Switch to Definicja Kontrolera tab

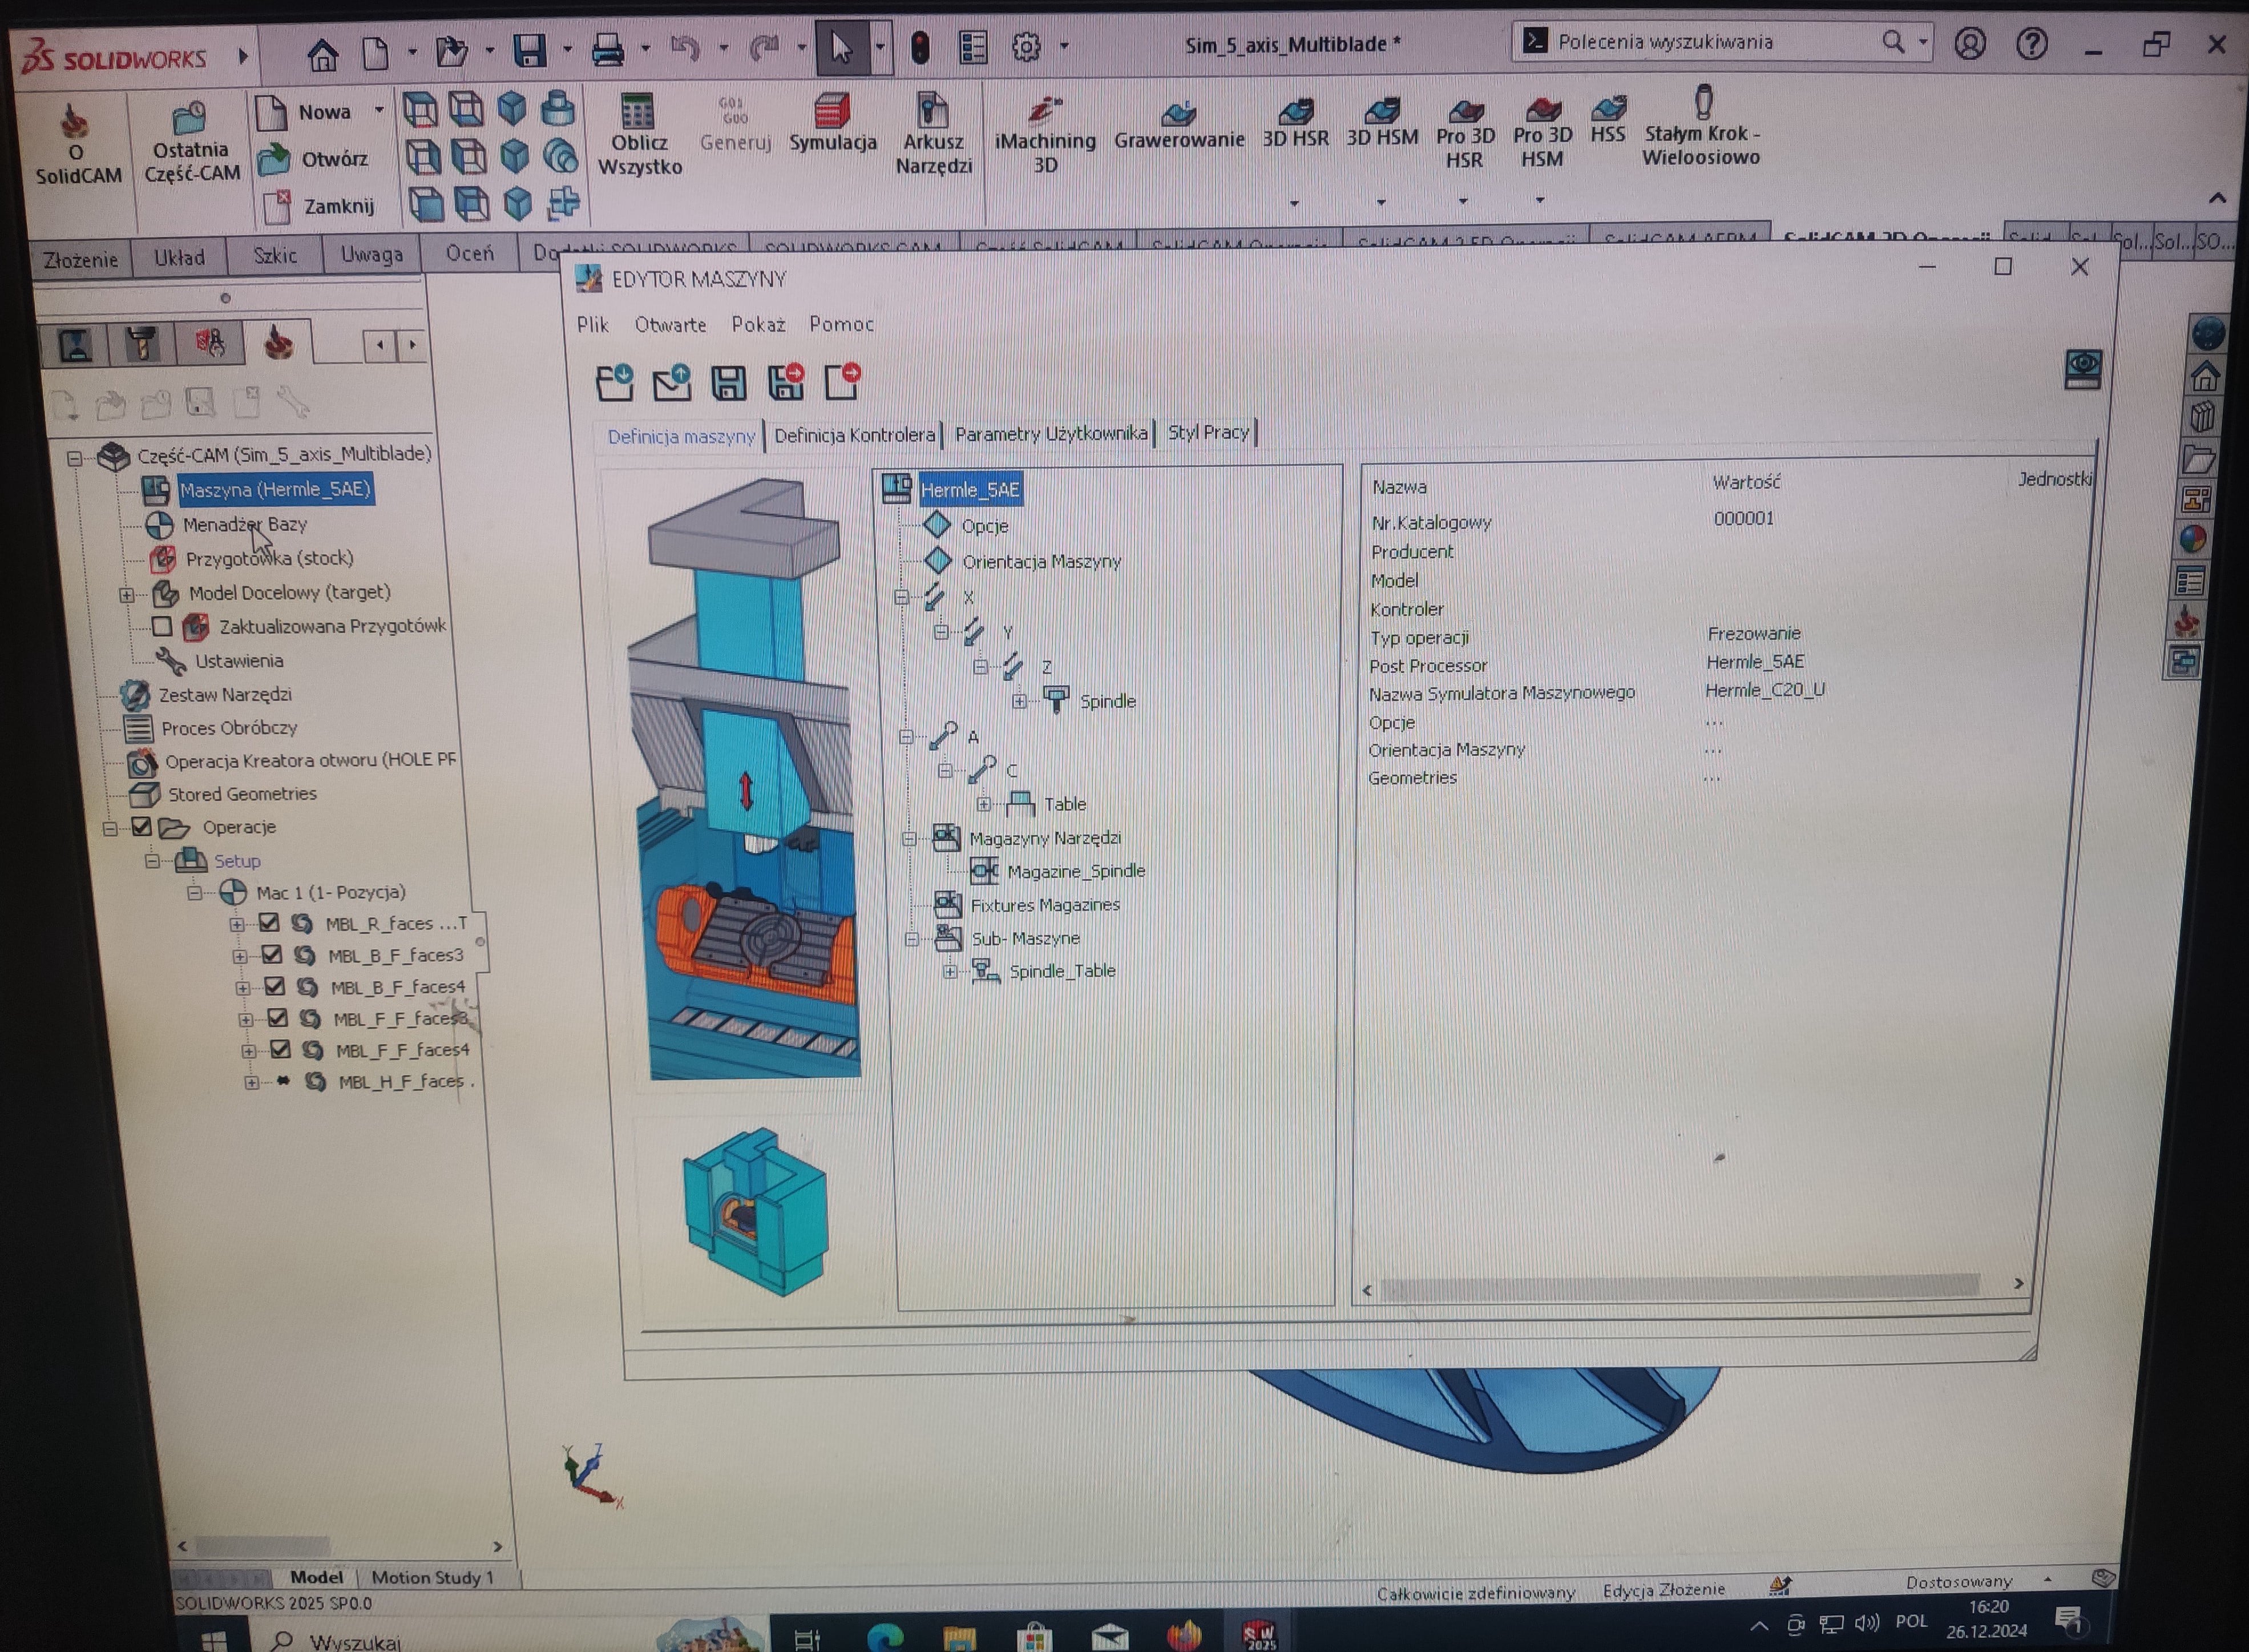[x=854, y=435]
